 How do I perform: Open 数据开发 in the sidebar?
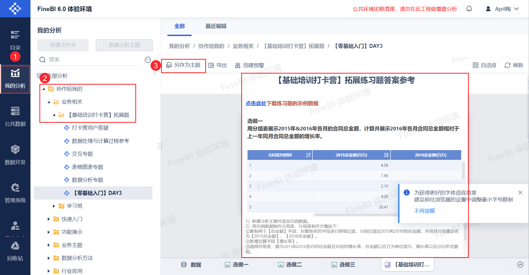point(15,155)
